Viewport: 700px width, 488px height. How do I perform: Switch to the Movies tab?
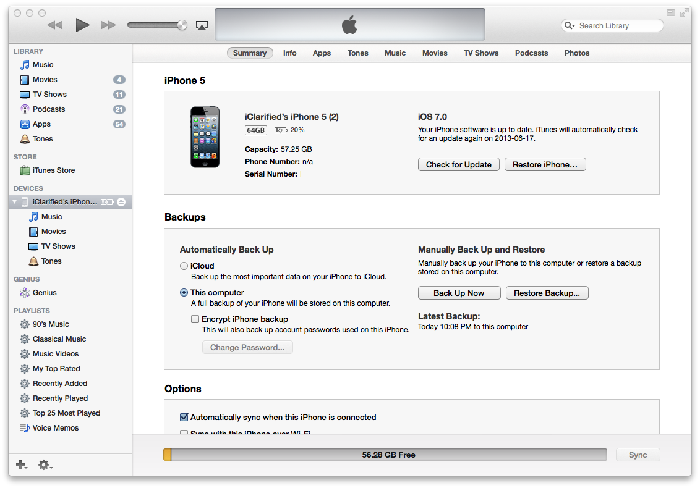[x=435, y=53]
